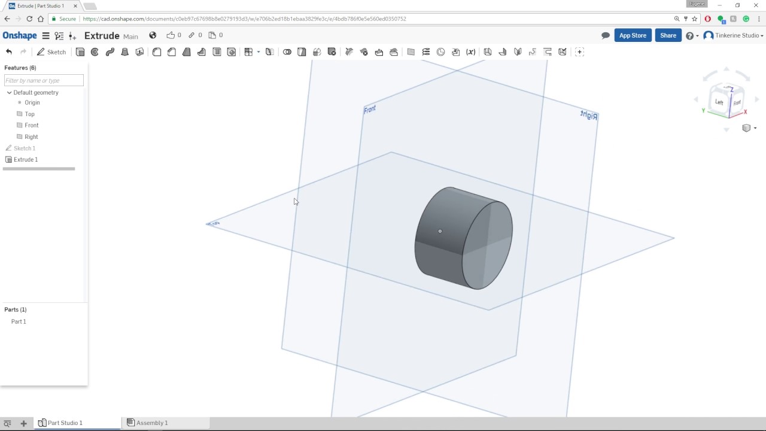Image resolution: width=766 pixels, height=431 pixels.
Task: Select the Top plane feature
Action: [x=29, y=114]
